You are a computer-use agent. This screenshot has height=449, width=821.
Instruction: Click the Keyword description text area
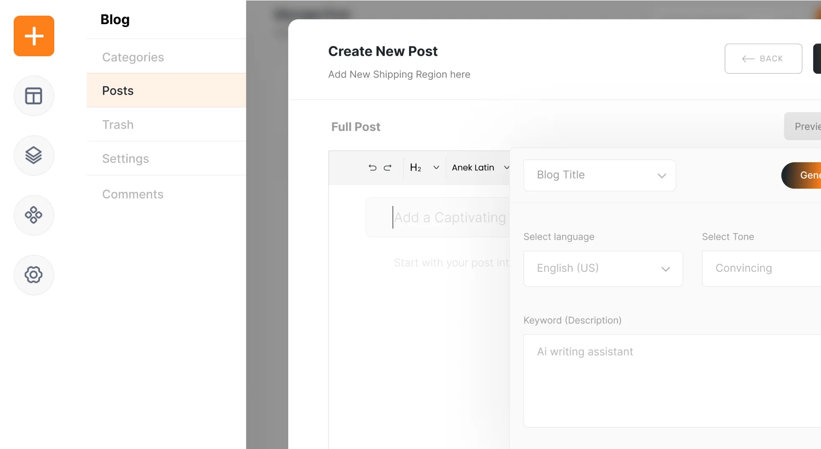[671, 381]
